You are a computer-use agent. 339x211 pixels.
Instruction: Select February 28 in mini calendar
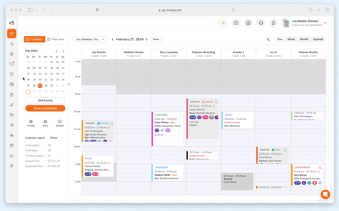[46, 85]
